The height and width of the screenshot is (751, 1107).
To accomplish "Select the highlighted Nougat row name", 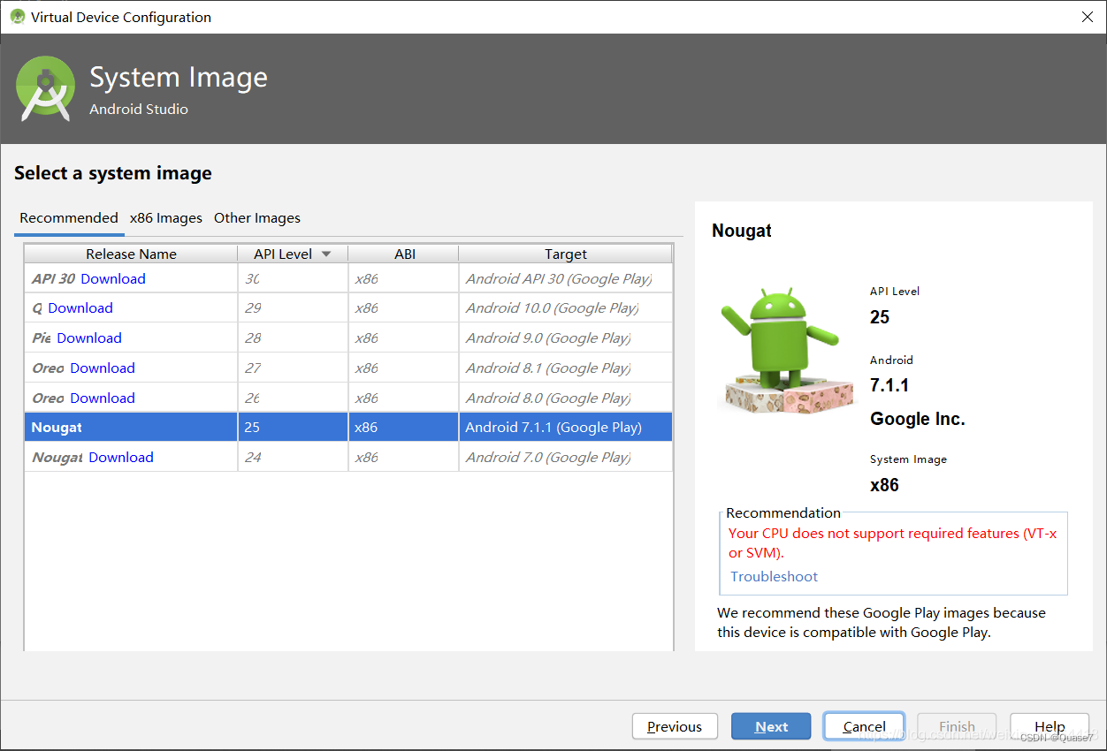I will (57, 427).
